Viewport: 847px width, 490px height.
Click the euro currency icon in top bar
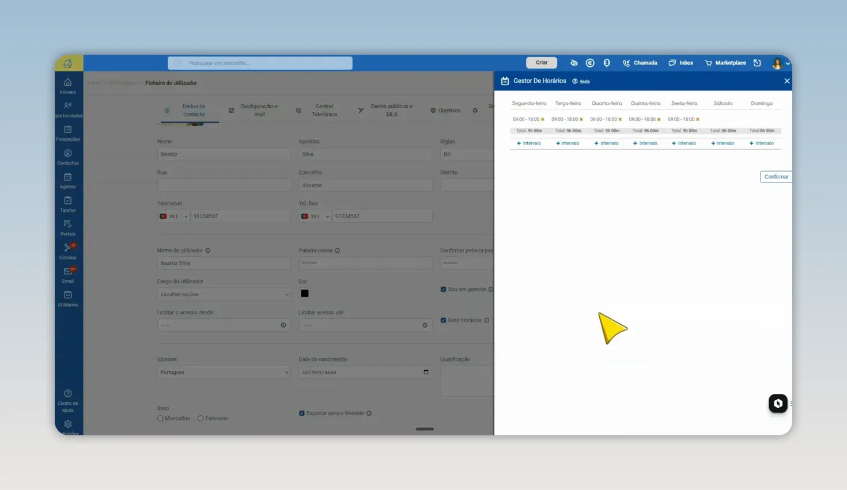[590, 63]
